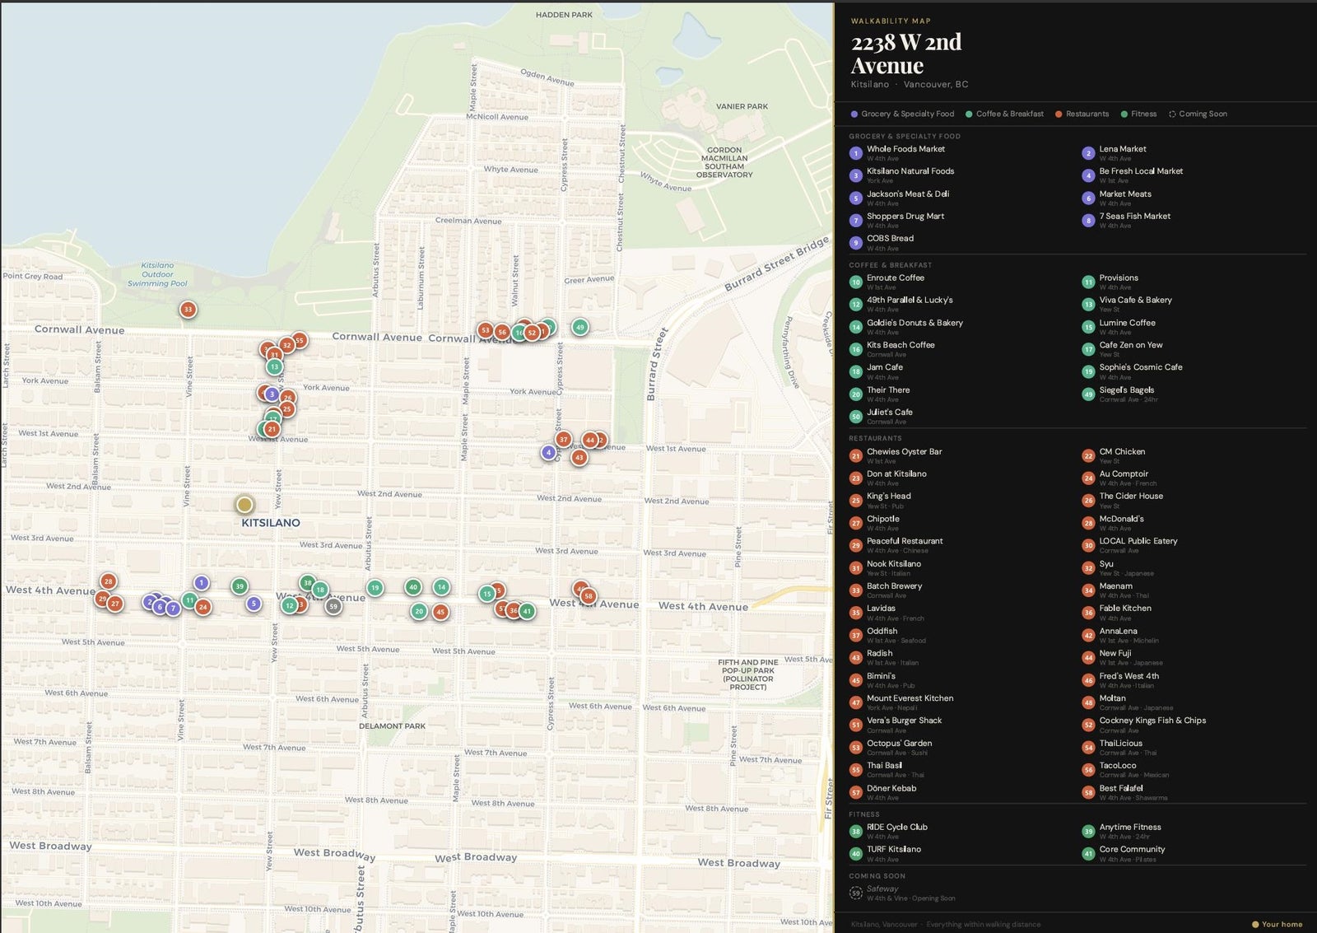Screen dimensions: 1317x933
Task: Select orange map pin 28 for McDonald's
Action: 108,581
